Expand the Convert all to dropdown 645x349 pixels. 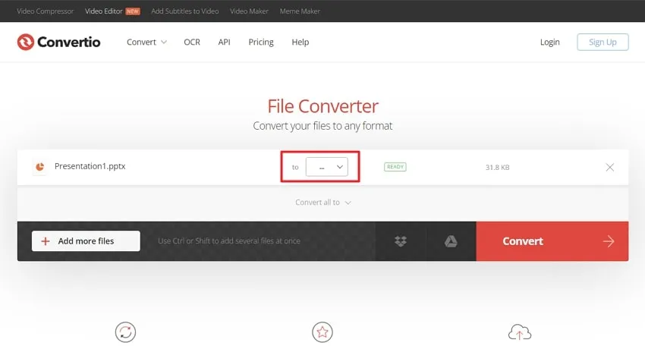pos(323,203)
